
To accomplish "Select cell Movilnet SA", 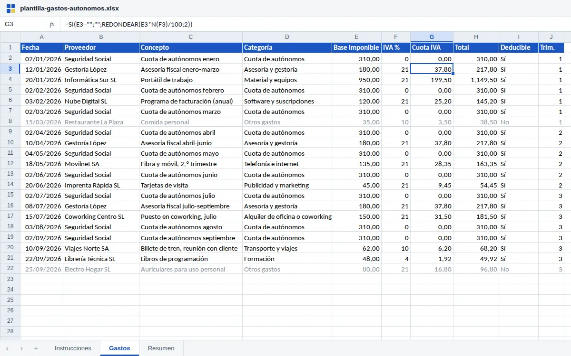I will coord(101,164).
